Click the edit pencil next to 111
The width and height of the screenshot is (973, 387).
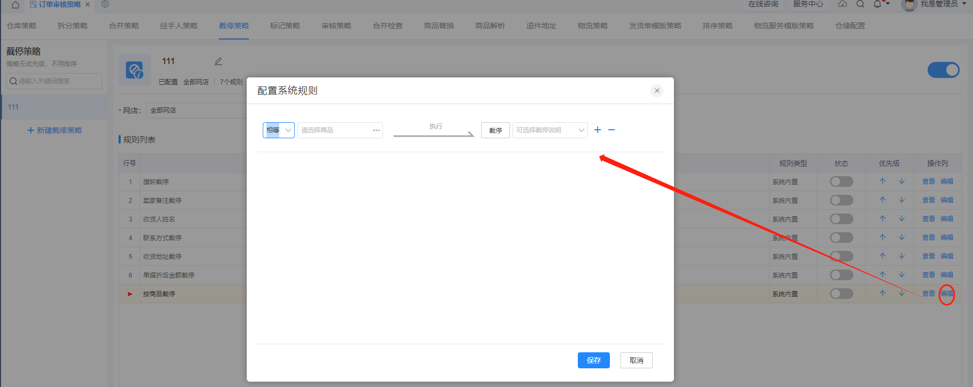[x=218, y=61]
